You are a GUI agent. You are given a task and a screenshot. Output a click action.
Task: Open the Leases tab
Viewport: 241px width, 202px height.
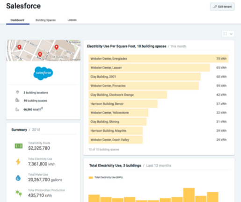(x=72, y=20)
